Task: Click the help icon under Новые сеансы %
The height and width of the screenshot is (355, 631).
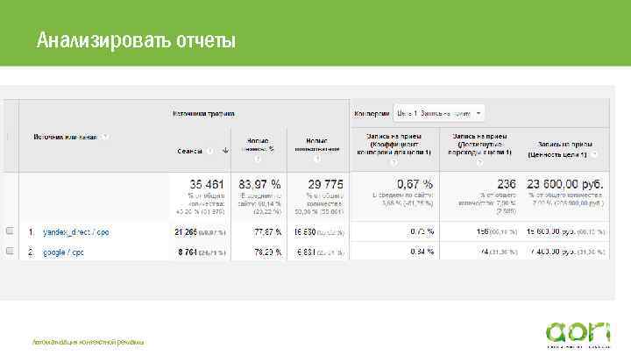Action: pos(259,159)
